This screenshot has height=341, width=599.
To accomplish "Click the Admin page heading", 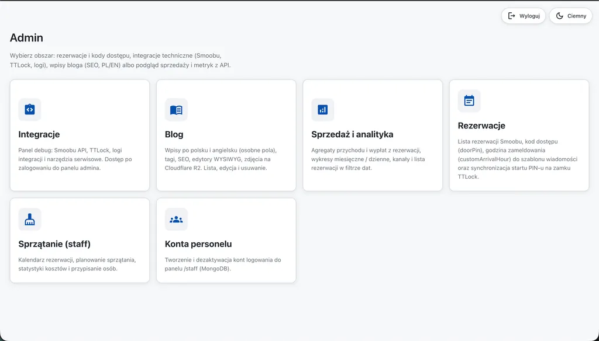I will coord(26,38).
